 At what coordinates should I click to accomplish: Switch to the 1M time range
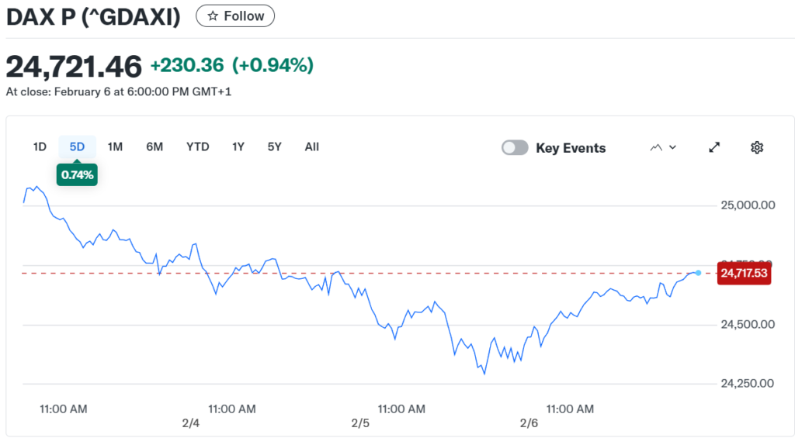(x=115, y=147)
